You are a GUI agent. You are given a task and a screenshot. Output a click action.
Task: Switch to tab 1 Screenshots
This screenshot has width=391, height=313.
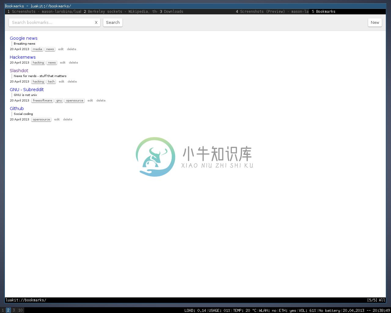pyautogui.click(x=43, y=12)
